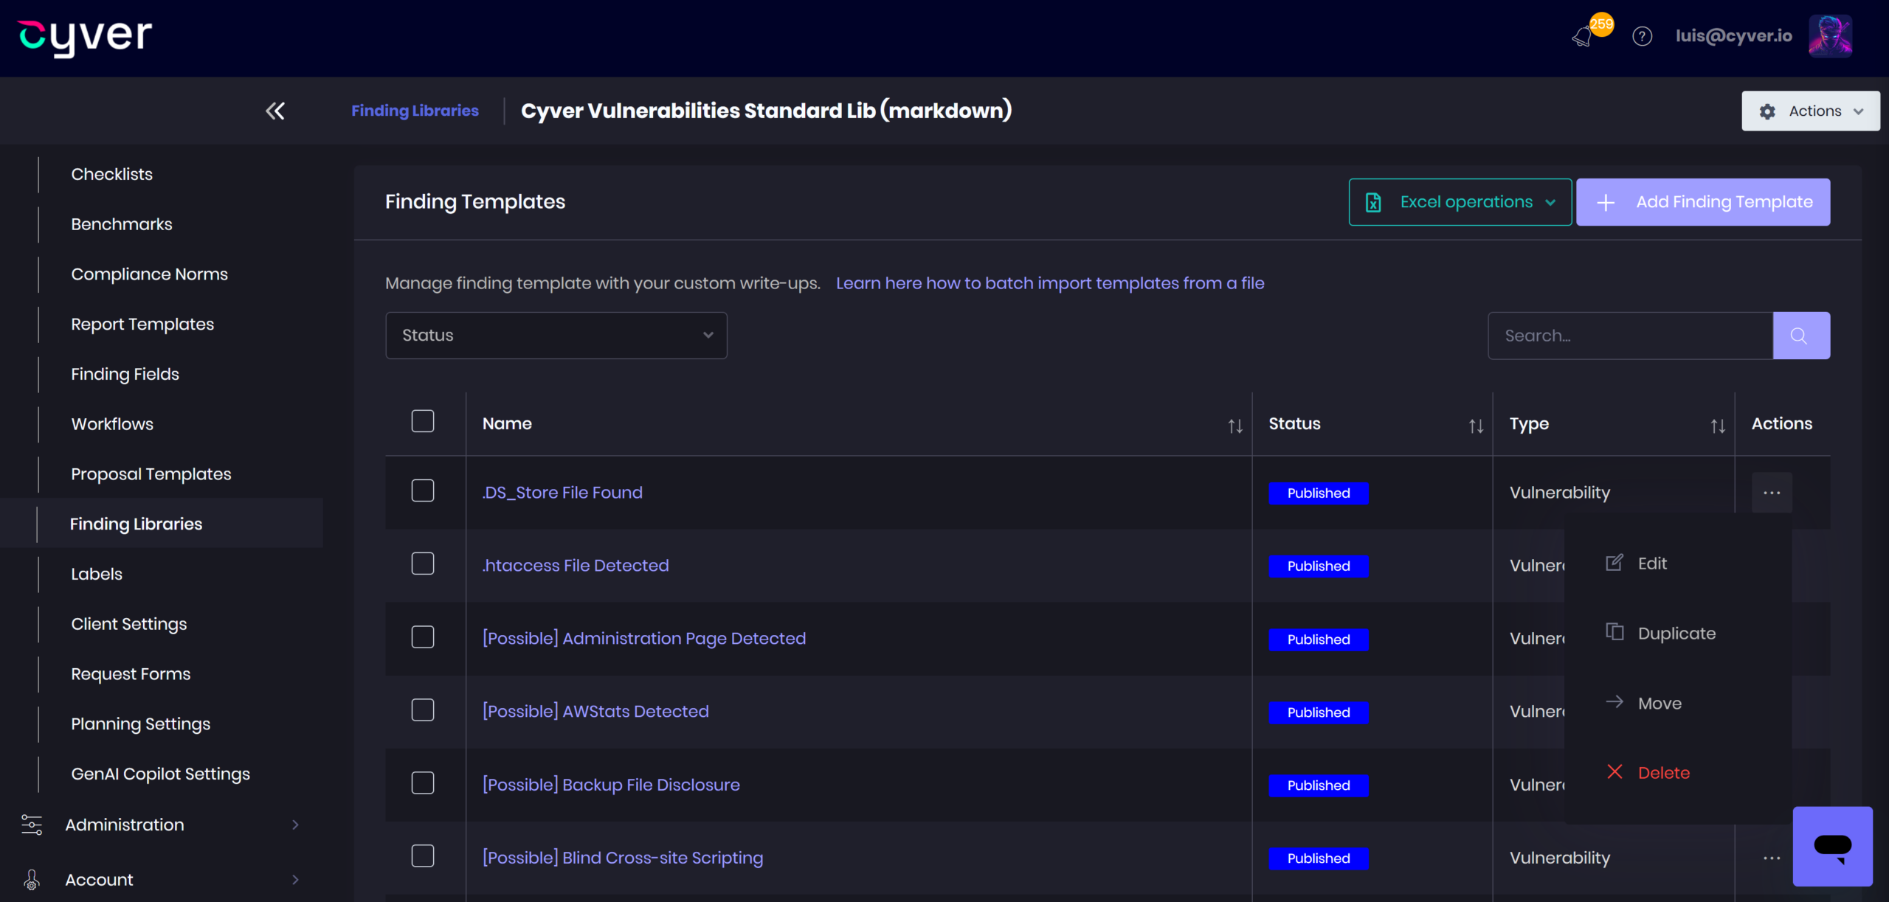Open the Status filter dropdown
Viewport: 1889px width, 902px height.
(556, 336)
